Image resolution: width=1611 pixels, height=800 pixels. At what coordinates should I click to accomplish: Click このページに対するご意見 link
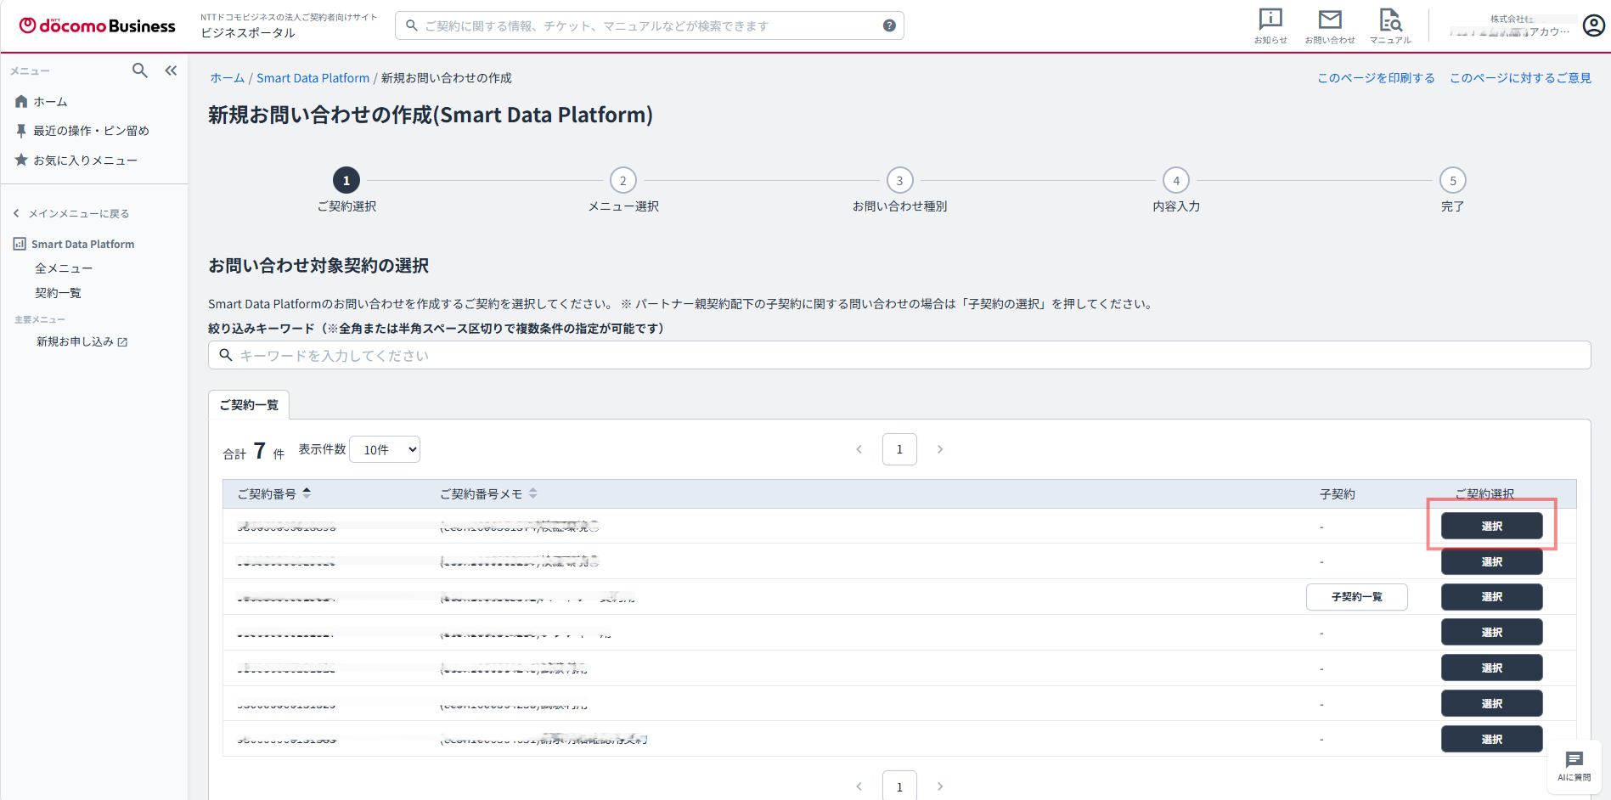tap(1520, 78)
